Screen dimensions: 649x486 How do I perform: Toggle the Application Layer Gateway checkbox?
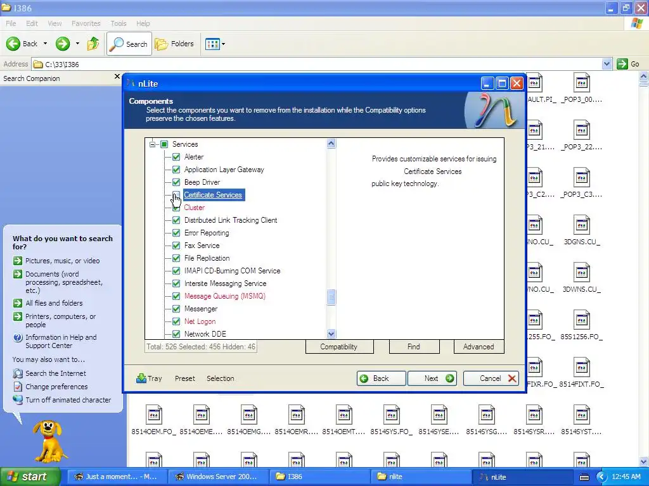pos(176,170)
